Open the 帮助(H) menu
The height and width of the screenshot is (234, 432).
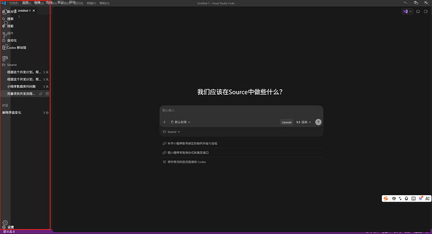(x=105, y=3)
